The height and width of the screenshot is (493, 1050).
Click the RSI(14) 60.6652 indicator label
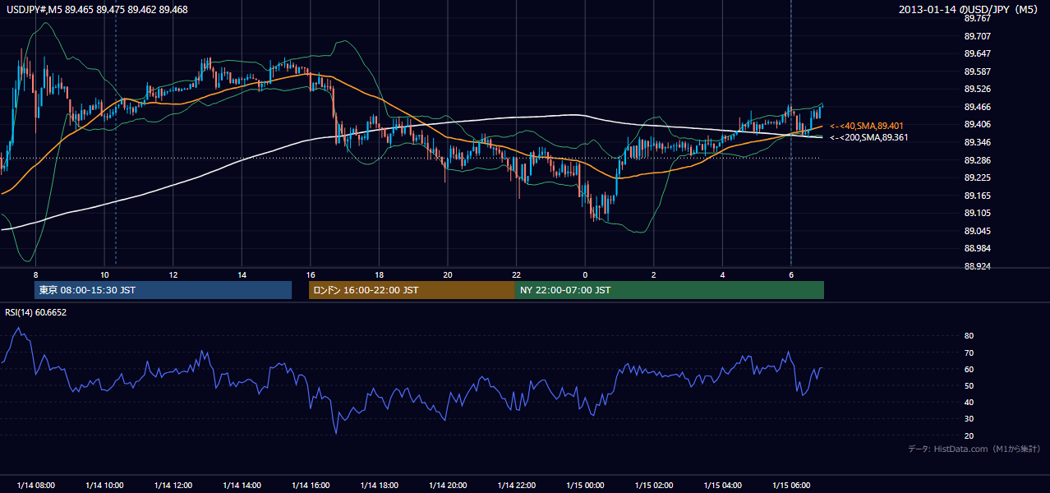(36, 312)
